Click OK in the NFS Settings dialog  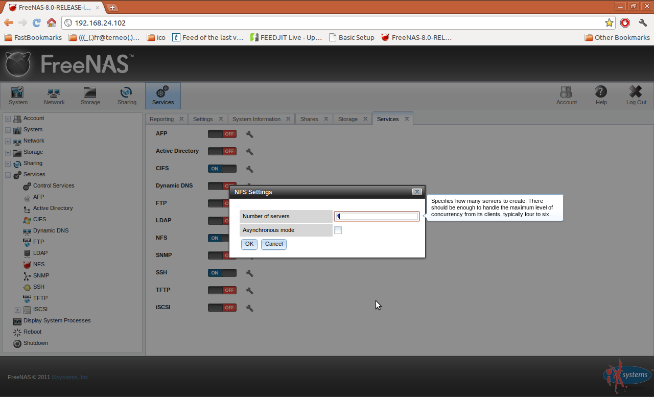click(x=249, y=244)
